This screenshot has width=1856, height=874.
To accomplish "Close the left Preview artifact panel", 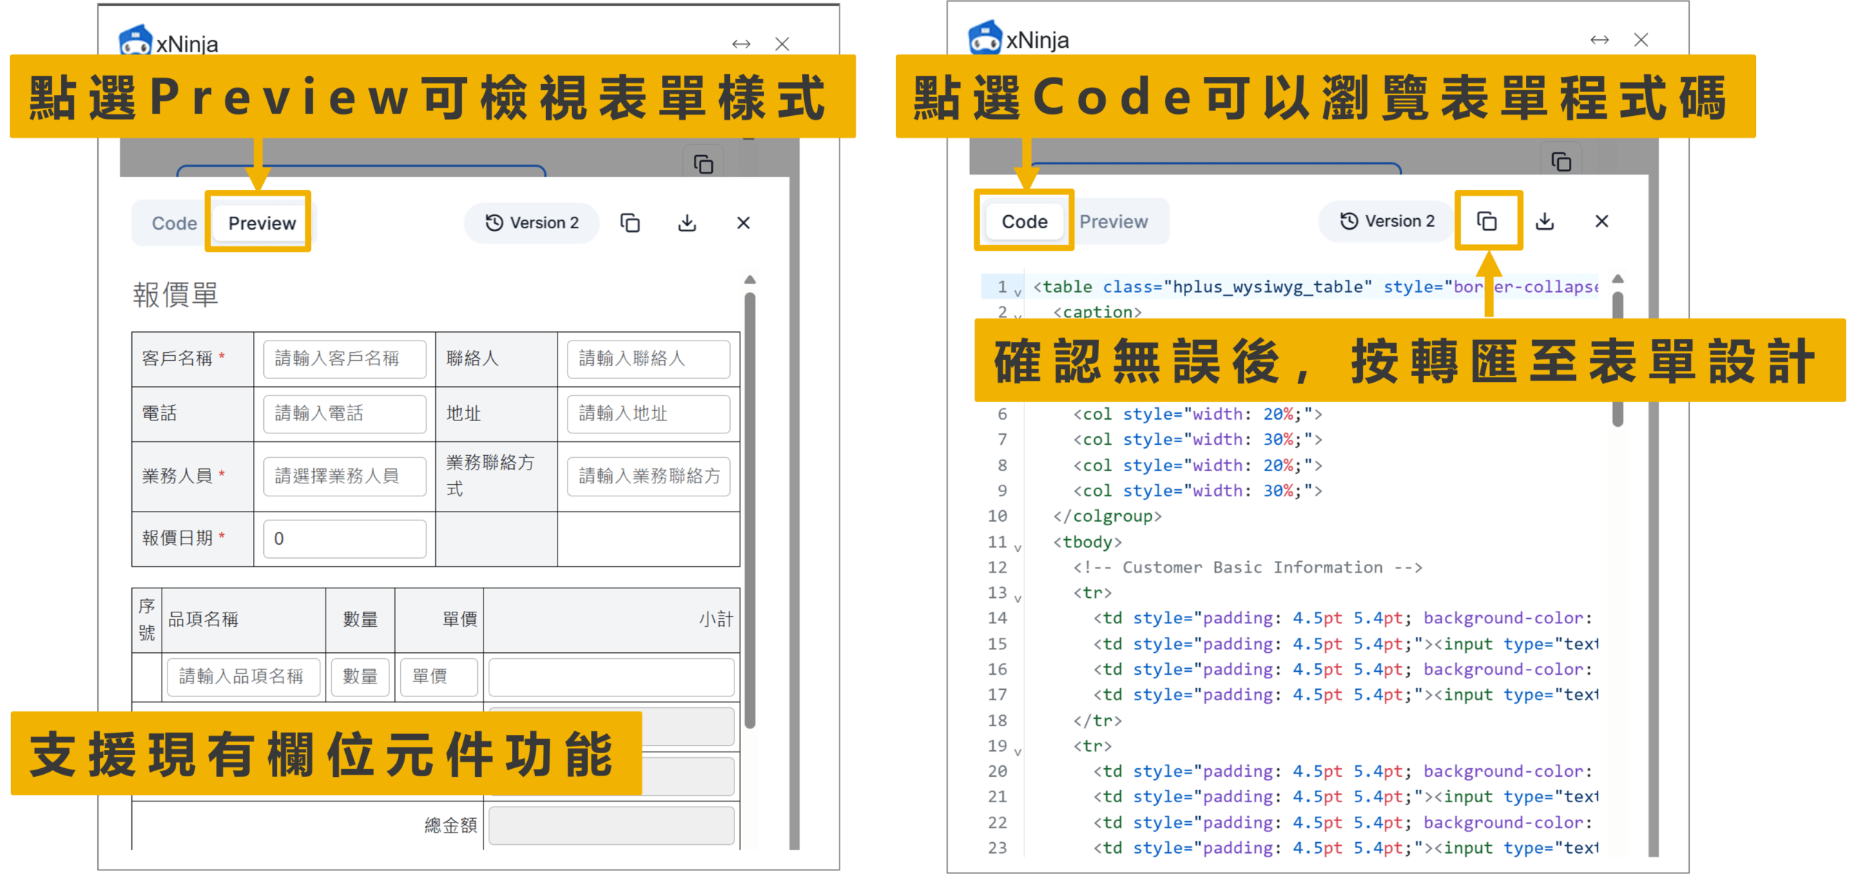I will tap(743, 222).
